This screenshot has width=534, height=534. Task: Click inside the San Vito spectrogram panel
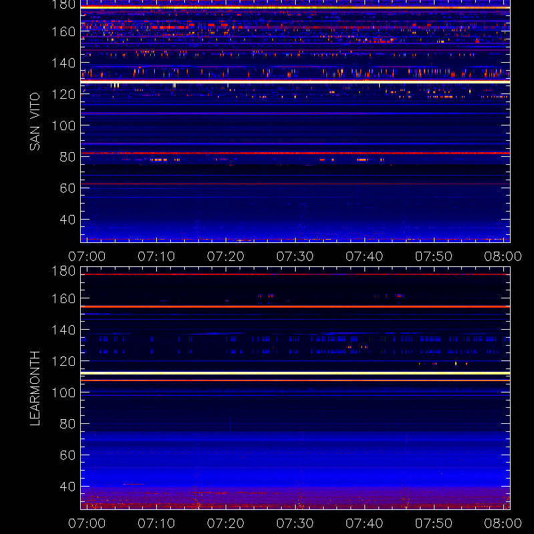tap(295, 121)
